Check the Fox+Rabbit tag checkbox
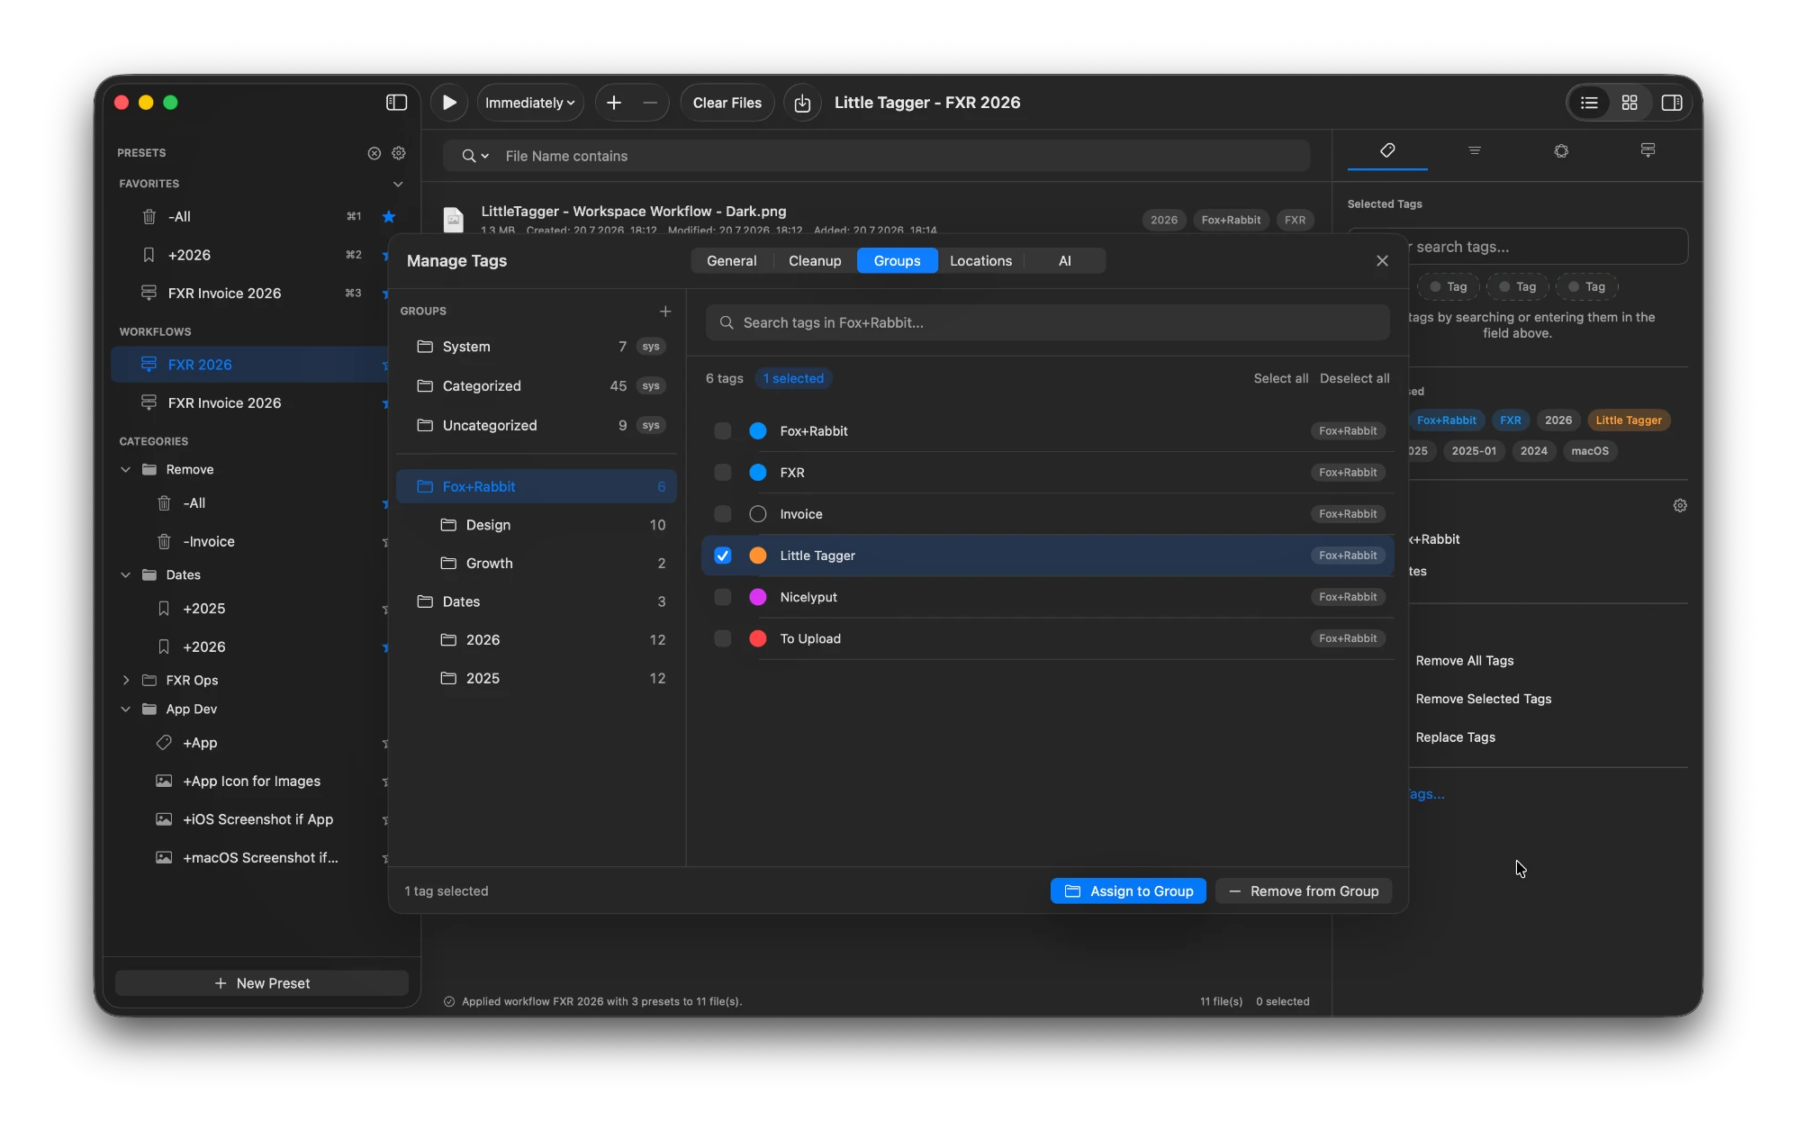The image size is (1797, 1130). point(722,431)
